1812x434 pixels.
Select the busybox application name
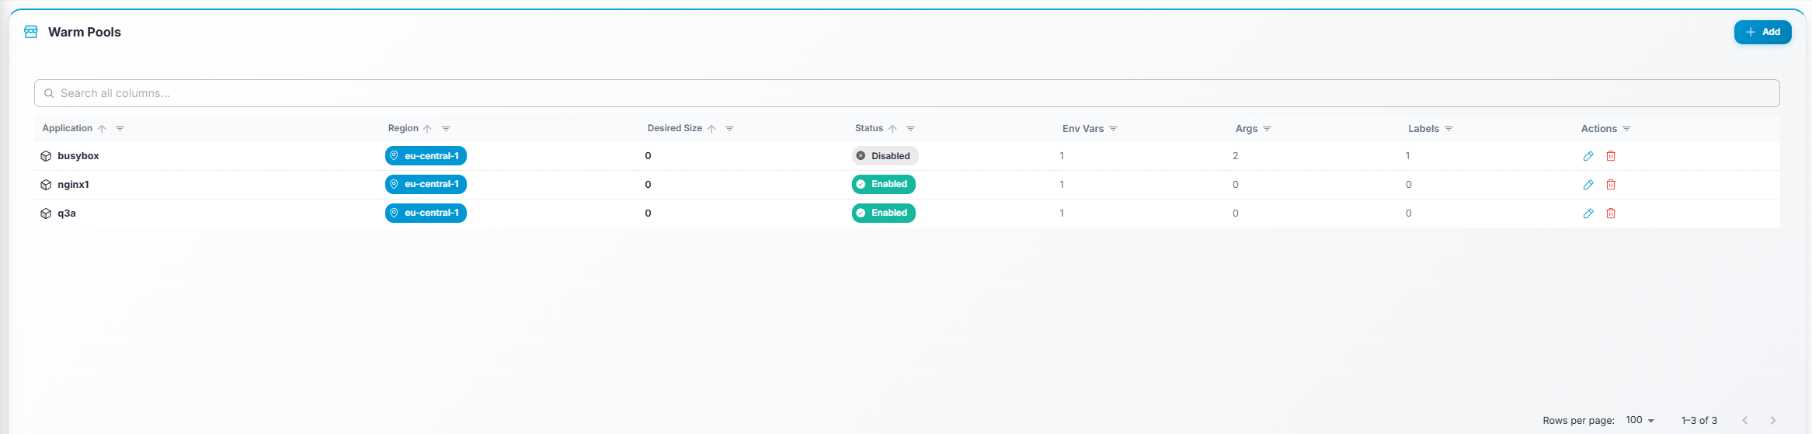click(x=78, y=156)
